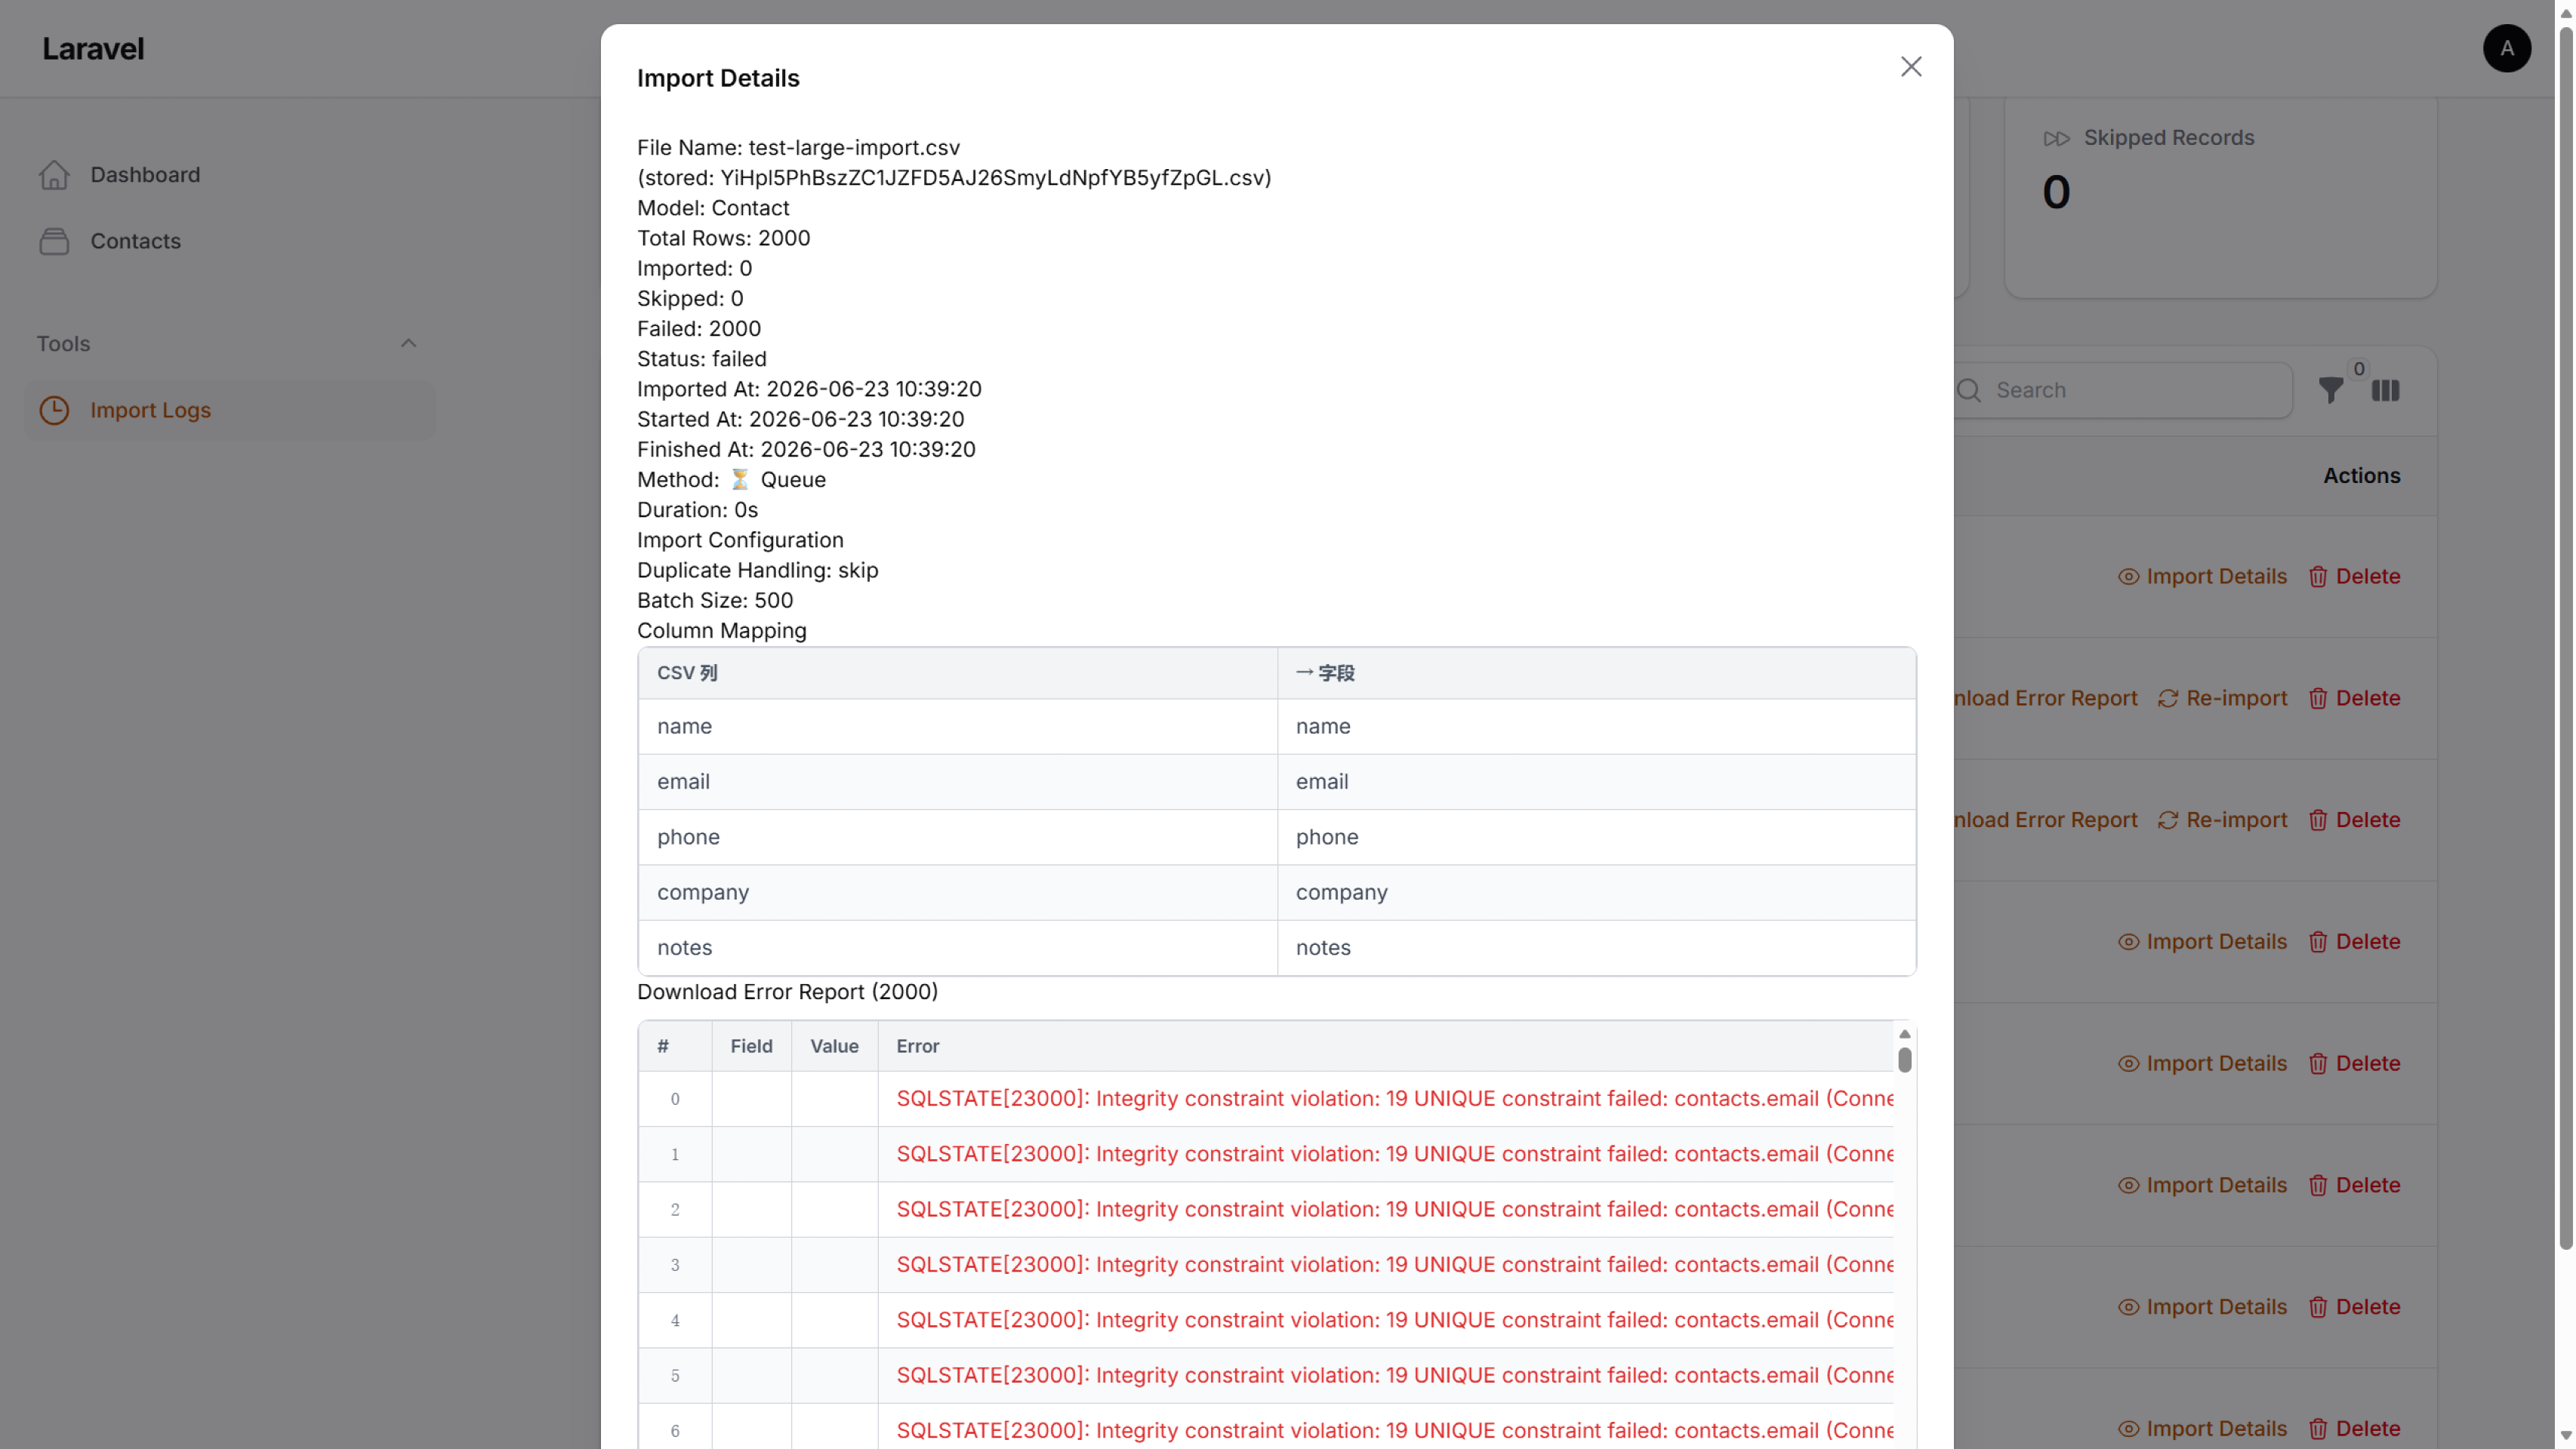Click the Value column header
Screen dimensions: 2576x1449
coord(834,1046)
